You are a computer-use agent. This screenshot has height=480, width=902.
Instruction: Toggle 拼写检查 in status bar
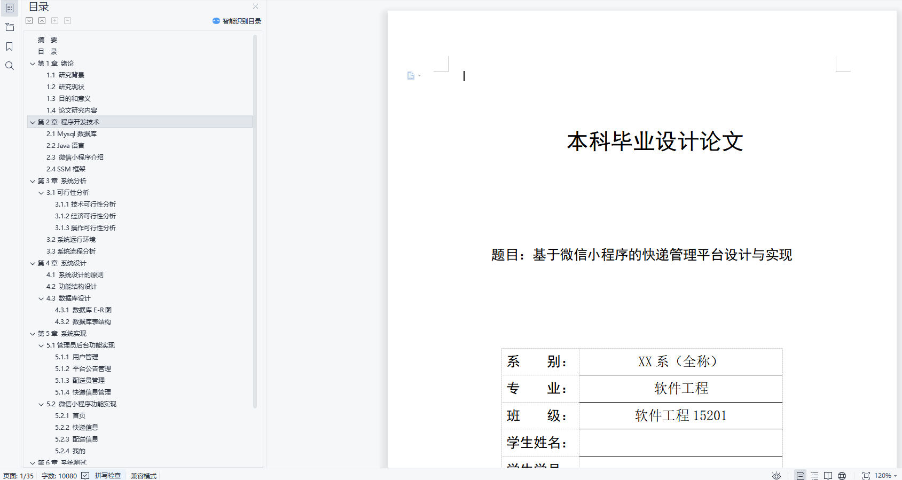tap(101, 476)
